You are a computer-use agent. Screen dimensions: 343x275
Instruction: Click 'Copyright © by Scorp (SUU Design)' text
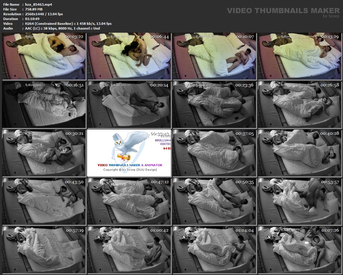point(130,170)
